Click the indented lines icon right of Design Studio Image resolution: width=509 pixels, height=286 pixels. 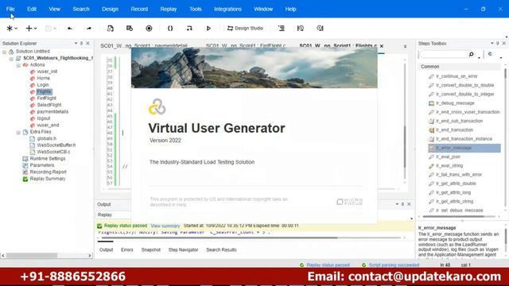click(x=282, y=29)
